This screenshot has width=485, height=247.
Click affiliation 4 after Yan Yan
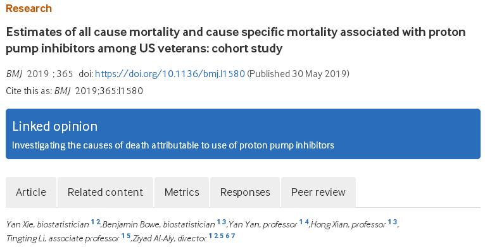pyautogui.click(x=306, y=222)
